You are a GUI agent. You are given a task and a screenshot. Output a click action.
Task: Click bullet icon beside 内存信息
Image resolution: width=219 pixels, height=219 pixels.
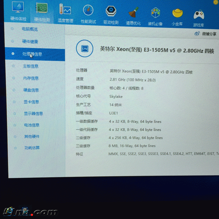(x=13, y=78)
